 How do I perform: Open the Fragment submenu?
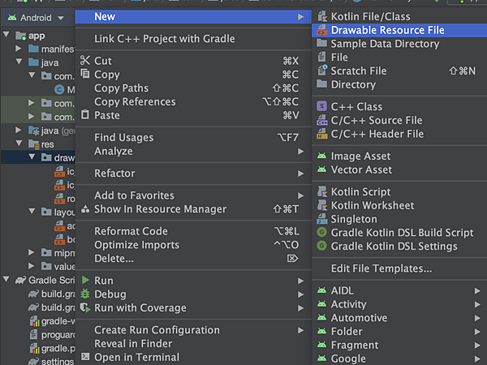(399, 346)
